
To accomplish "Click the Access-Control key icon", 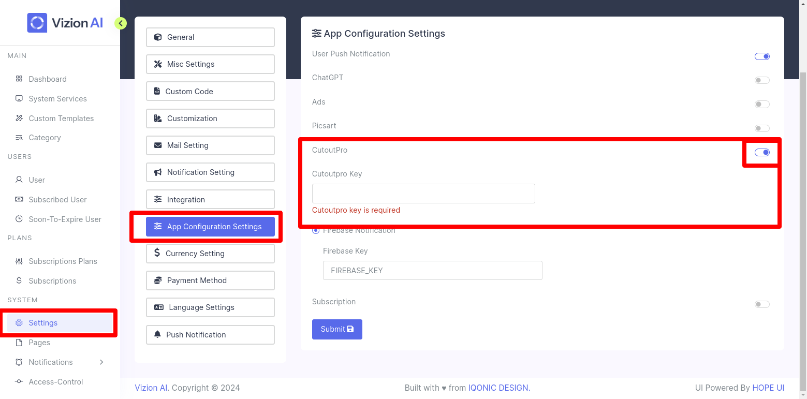I will [x=19, y=382].
